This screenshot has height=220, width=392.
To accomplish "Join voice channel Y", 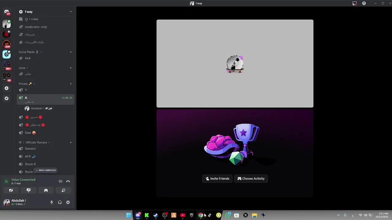I will [x=46, y=90].
